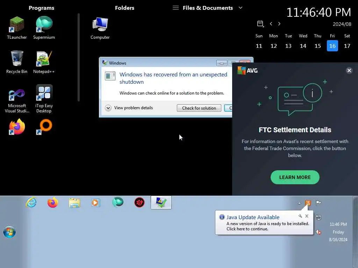This screenshot has height=268, width=358.
Task: Click the Programs panel scrollbar
Action: point(79,57)
